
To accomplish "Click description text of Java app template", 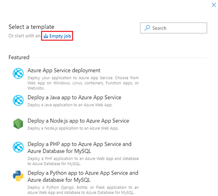I will [70, 105].
